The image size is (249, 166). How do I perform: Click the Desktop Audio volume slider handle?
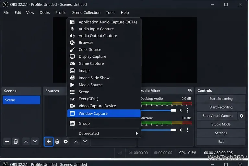point(173,110)
